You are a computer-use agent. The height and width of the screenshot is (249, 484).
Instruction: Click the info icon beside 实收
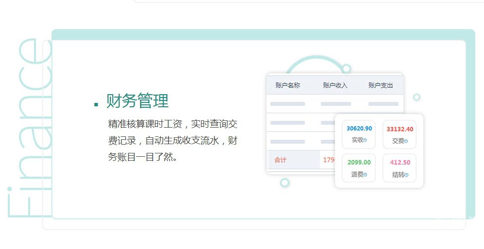pyautogui.click(x=365, y=140)
